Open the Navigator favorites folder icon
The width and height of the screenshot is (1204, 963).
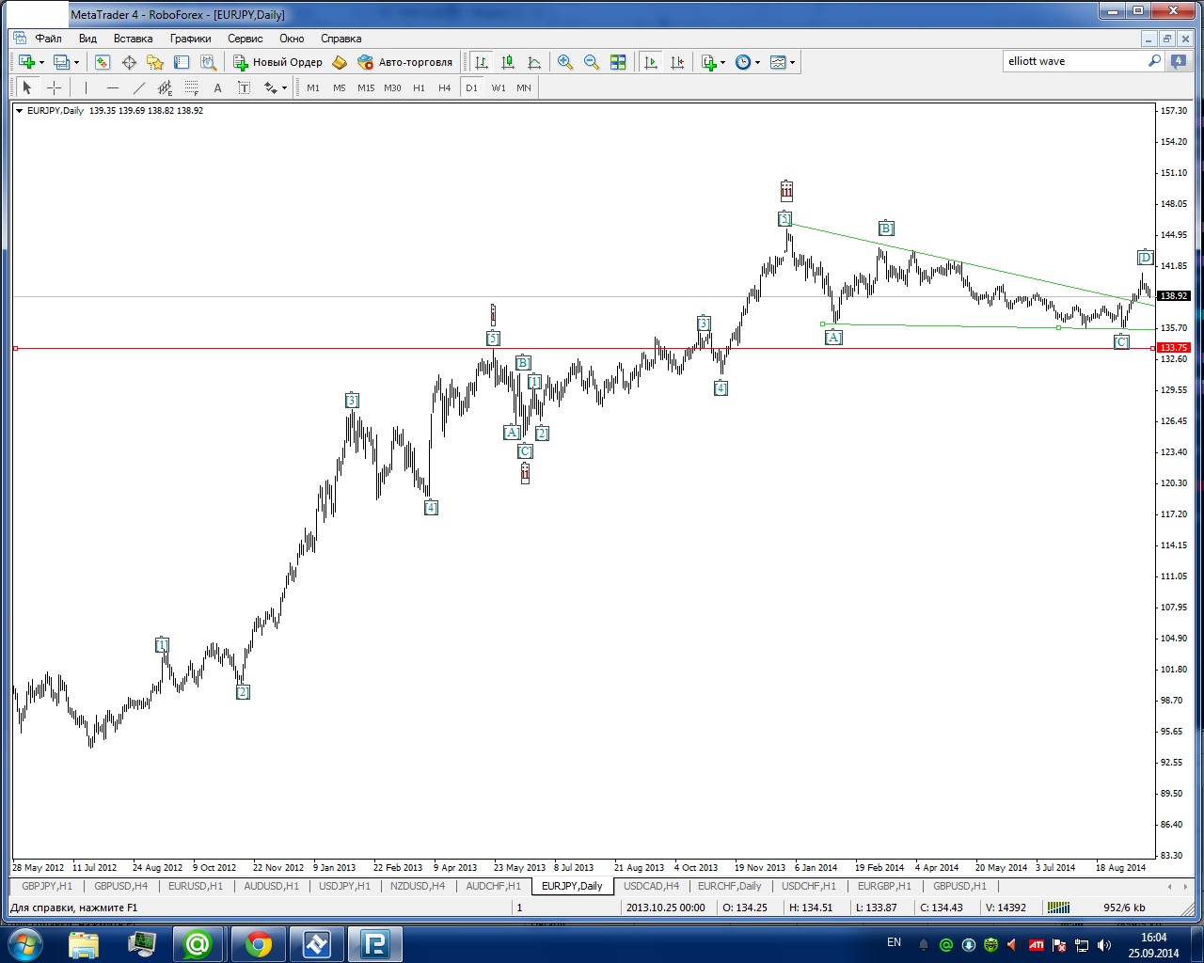[x=155, y=62]
